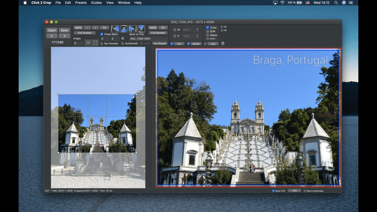This screenshot has height=212, width=377.
Task: Click the zoom-in plus button
Action: click(x=95, y=27)
